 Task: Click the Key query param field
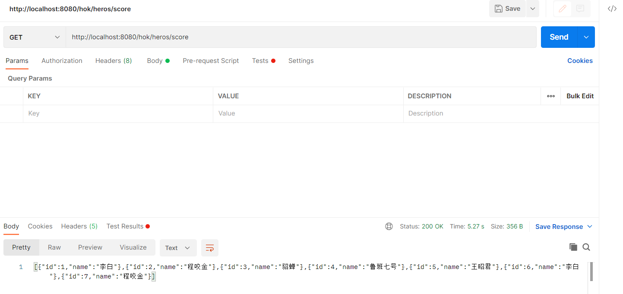click(x=117, y=113)
